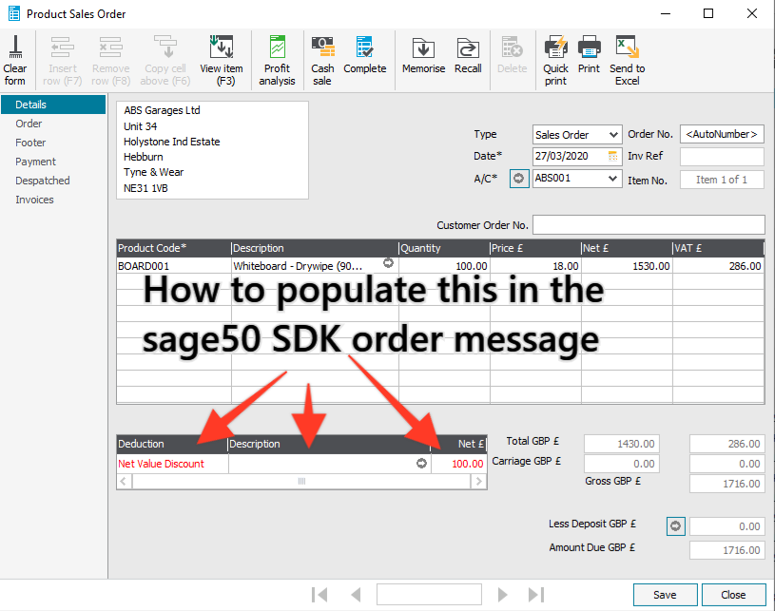Expand the Type dropdown
Viewport: 775px width, 611px height.
point(613,134)
